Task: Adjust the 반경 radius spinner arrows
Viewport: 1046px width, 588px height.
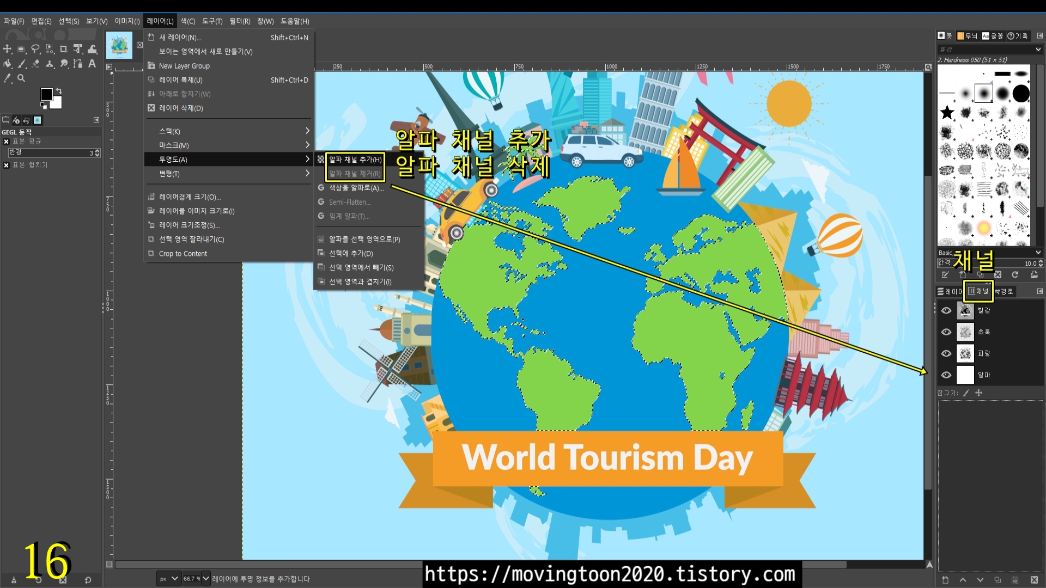Action: 97,153
